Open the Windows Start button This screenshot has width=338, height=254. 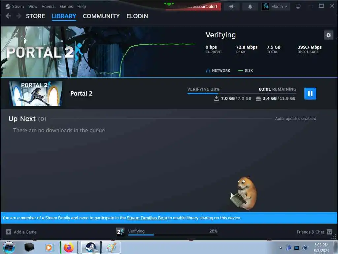click(9, 247)
